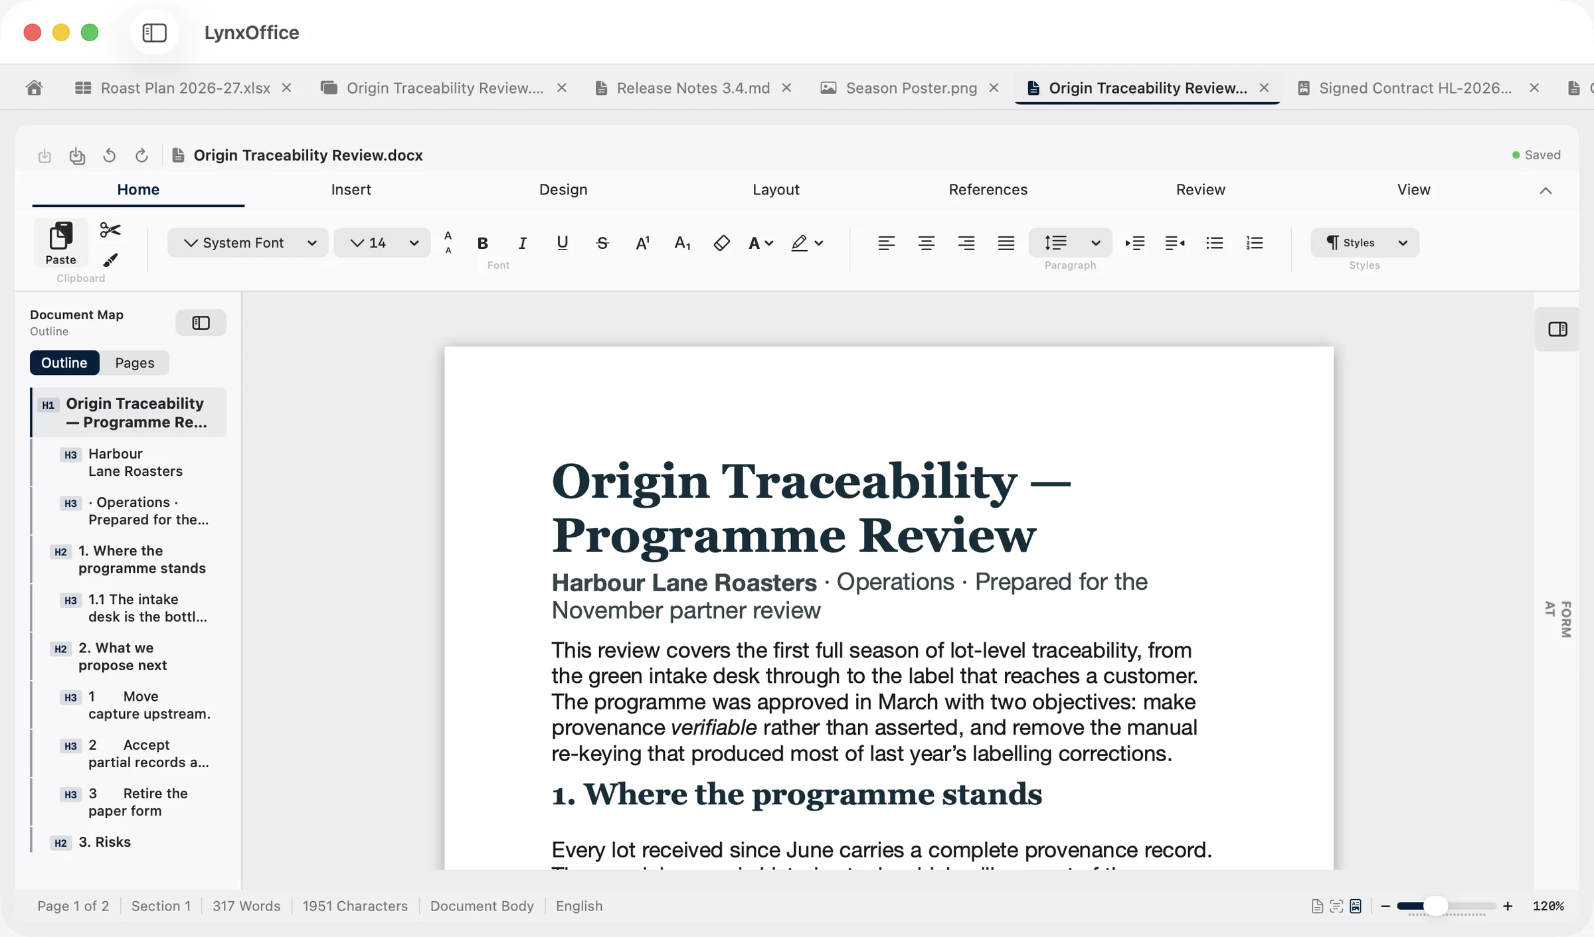Open the Insert ribbon tab
The height and width of the screenshot is (937, 1594).
click(x=351, y=190)
